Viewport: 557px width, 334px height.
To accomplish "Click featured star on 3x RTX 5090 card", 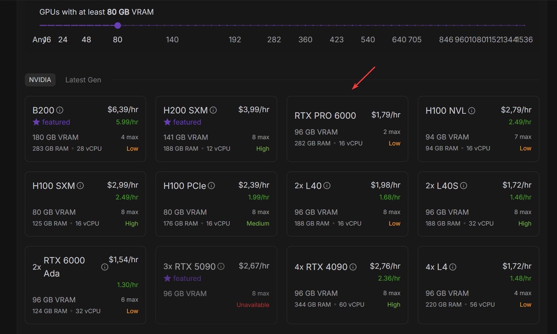I will tap(167, 278).
